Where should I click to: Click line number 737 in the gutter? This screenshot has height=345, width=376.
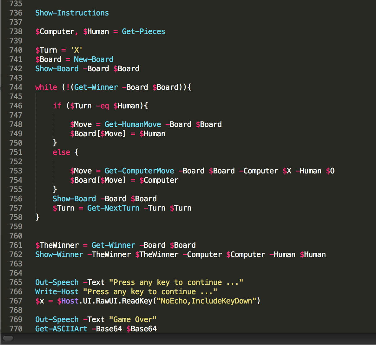coord(16,22)
